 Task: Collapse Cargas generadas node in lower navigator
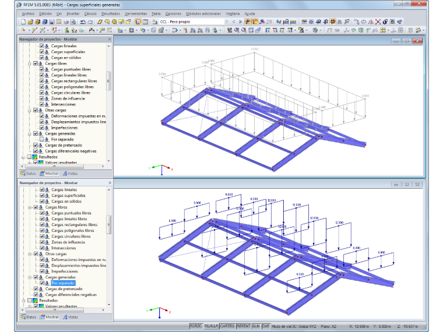click(30, 277)
